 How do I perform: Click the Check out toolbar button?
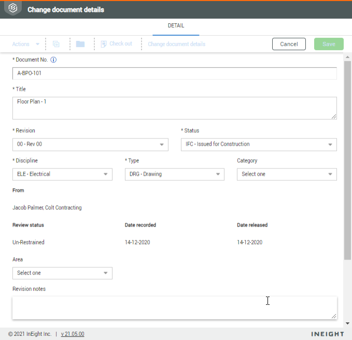(117, 44)
